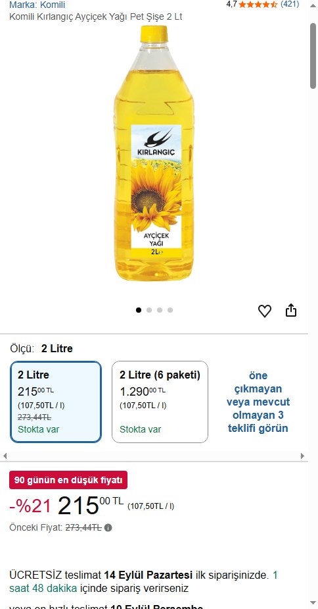
Task: Click scrollbar up arrow at top
Action: [313, 5]
